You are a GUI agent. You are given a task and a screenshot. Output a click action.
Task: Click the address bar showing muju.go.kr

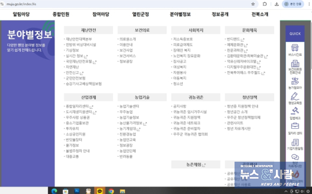tap(127, 4)
